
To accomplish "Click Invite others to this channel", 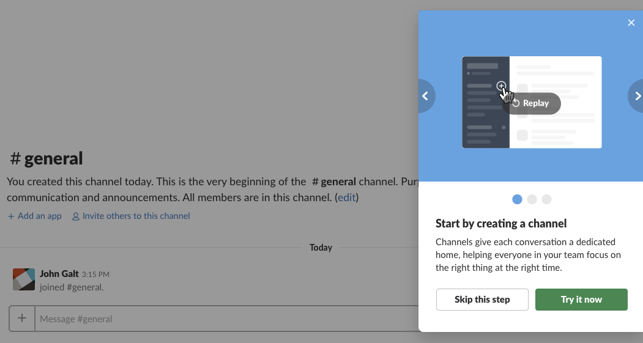I will tap(131, 216).
